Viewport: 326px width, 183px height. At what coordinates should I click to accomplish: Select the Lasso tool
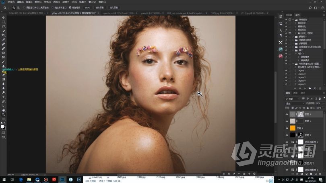pyautogui.click(x=4, y=27)
